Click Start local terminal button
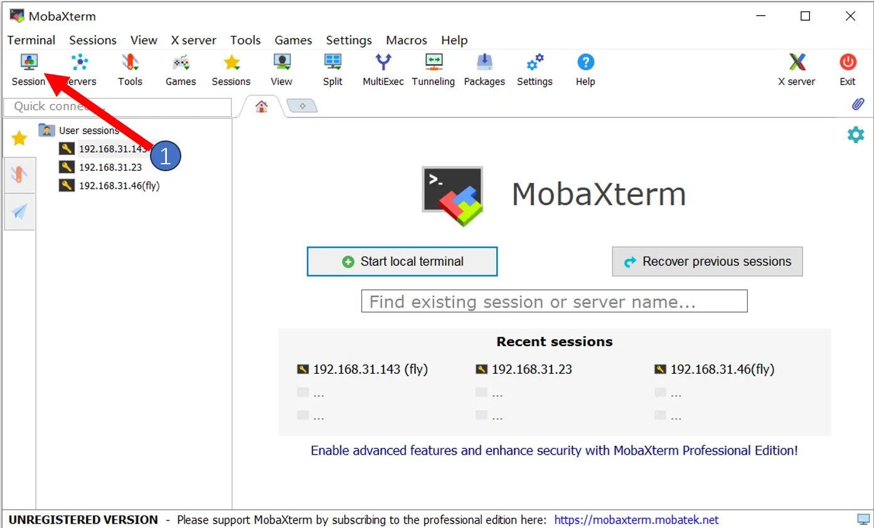 [x=402, y=261]
